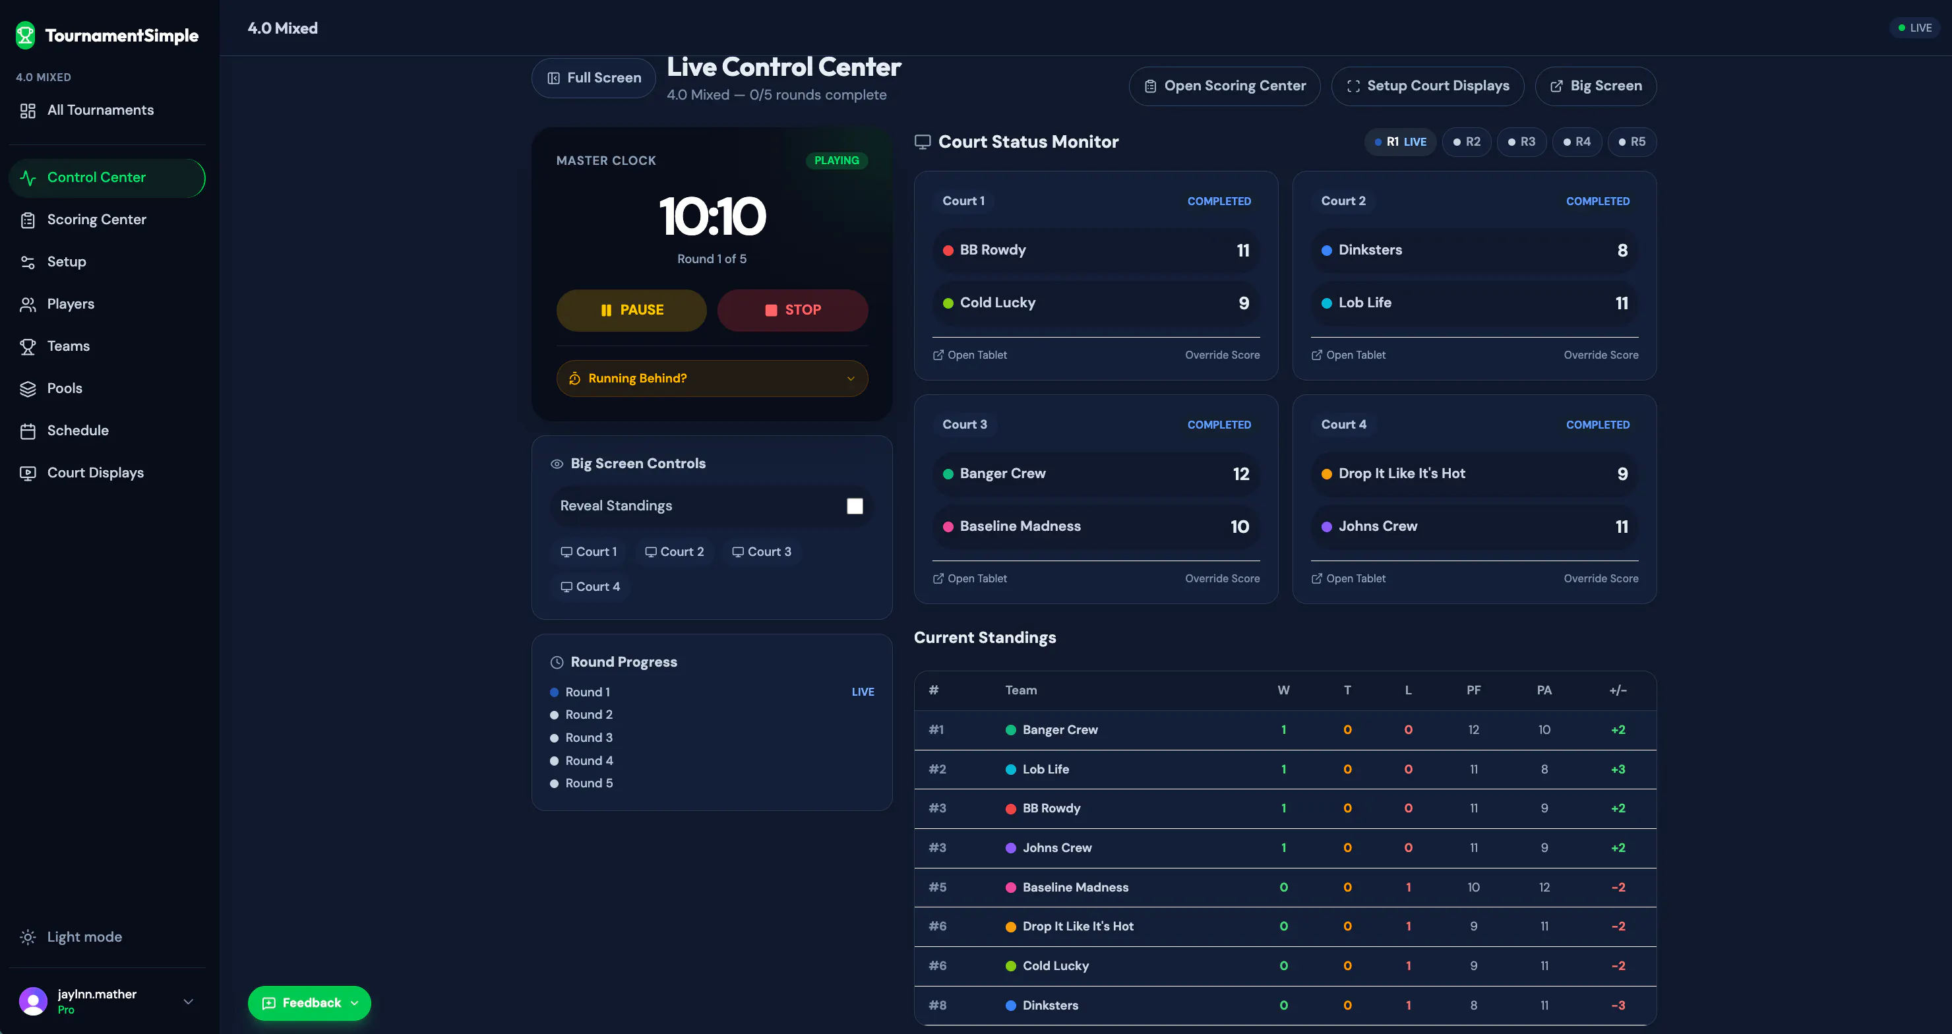Click the Pools layers icon

pos(28,388)
